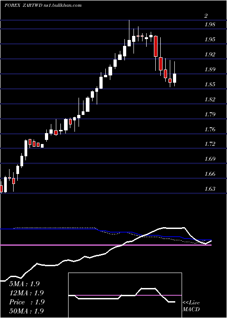Click the 1.72 price axis label
227x318 pixels.
[x=210, y=144]
